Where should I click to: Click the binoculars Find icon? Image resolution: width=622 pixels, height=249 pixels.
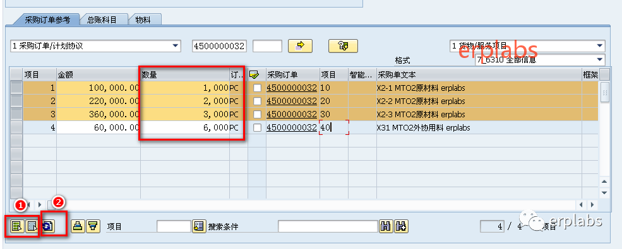[x=386, y=226]
